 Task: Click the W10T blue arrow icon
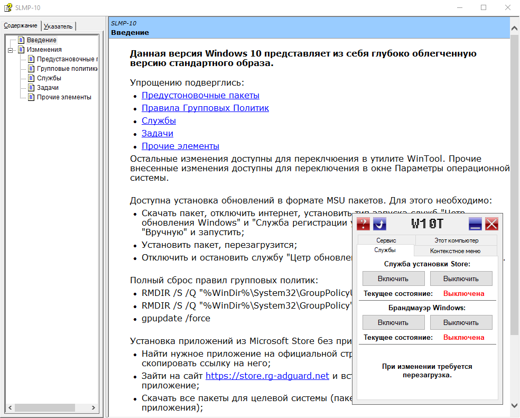[x=380, y=224]
